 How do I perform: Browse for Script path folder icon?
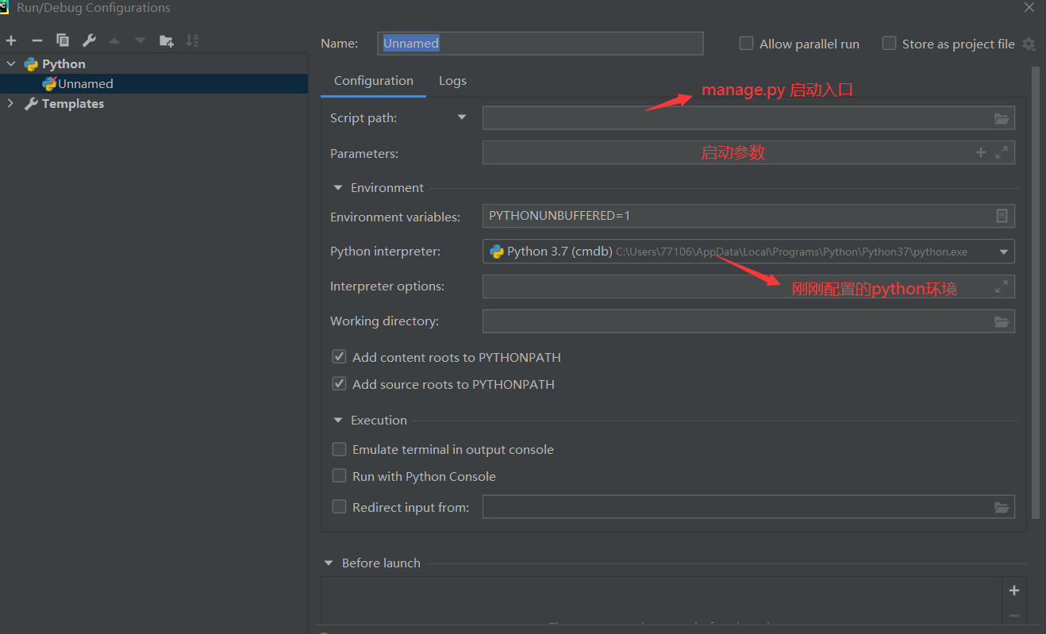pos(1002,118)
